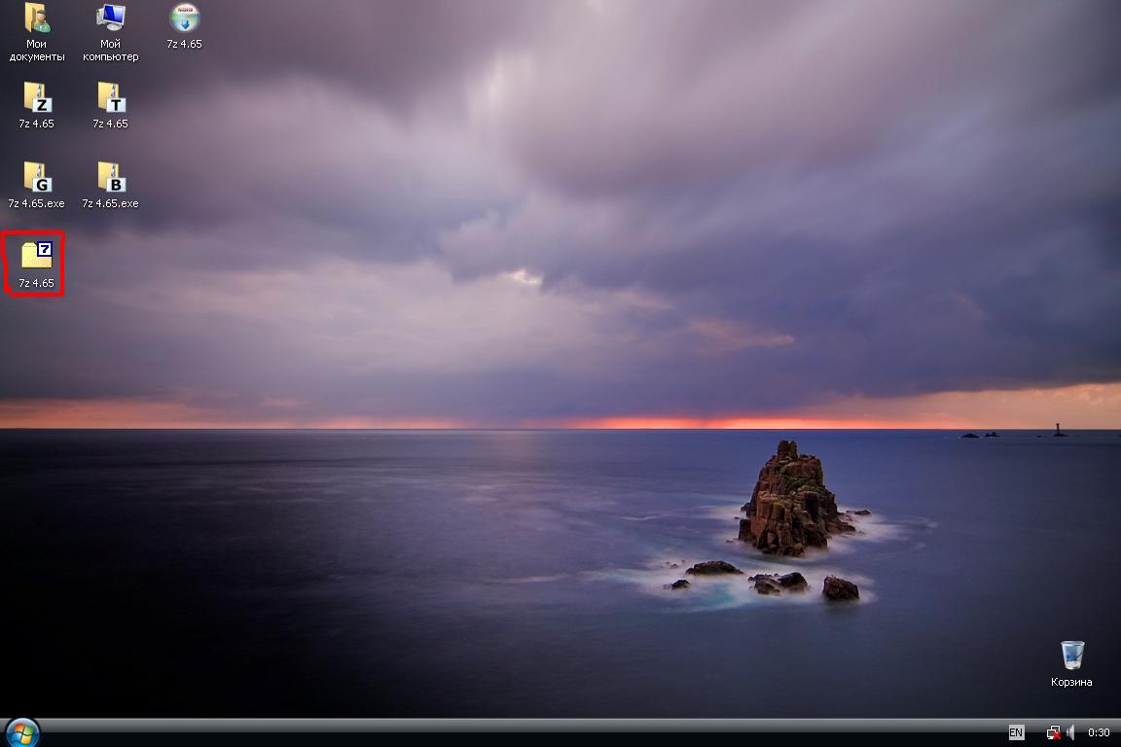Click the Мои документы text label
Image resolution: width=1121 pixels, height=747 pixels.
pyautogui.click(x=37, y=51)
